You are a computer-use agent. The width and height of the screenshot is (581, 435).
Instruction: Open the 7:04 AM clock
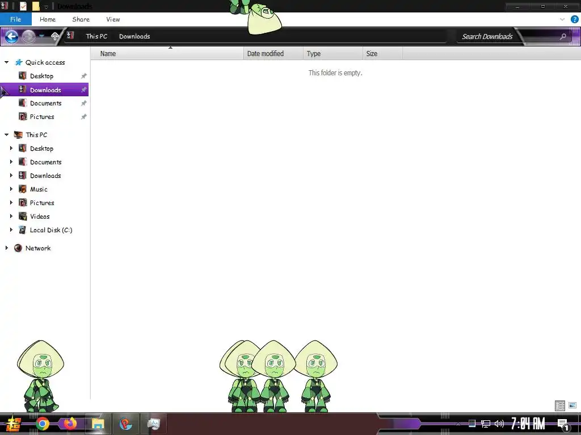click(528, 424)
